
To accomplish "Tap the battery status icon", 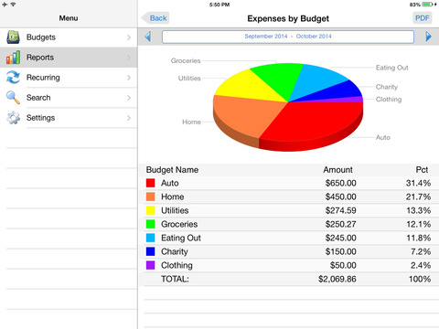I will click(x=427, y=5).
